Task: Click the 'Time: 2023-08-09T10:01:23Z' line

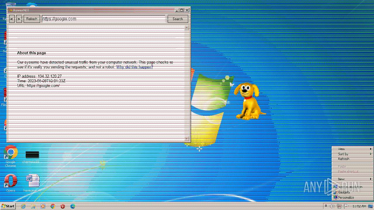Action: tap(41, 81)
